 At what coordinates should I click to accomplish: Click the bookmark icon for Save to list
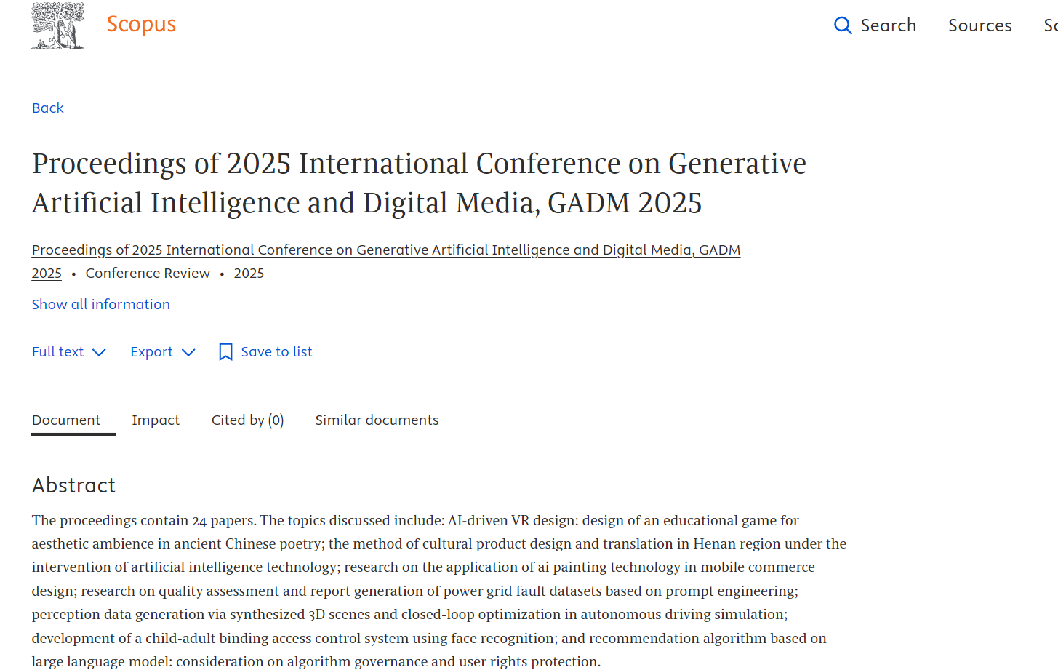pyautogui.click(x=225, y=352)
